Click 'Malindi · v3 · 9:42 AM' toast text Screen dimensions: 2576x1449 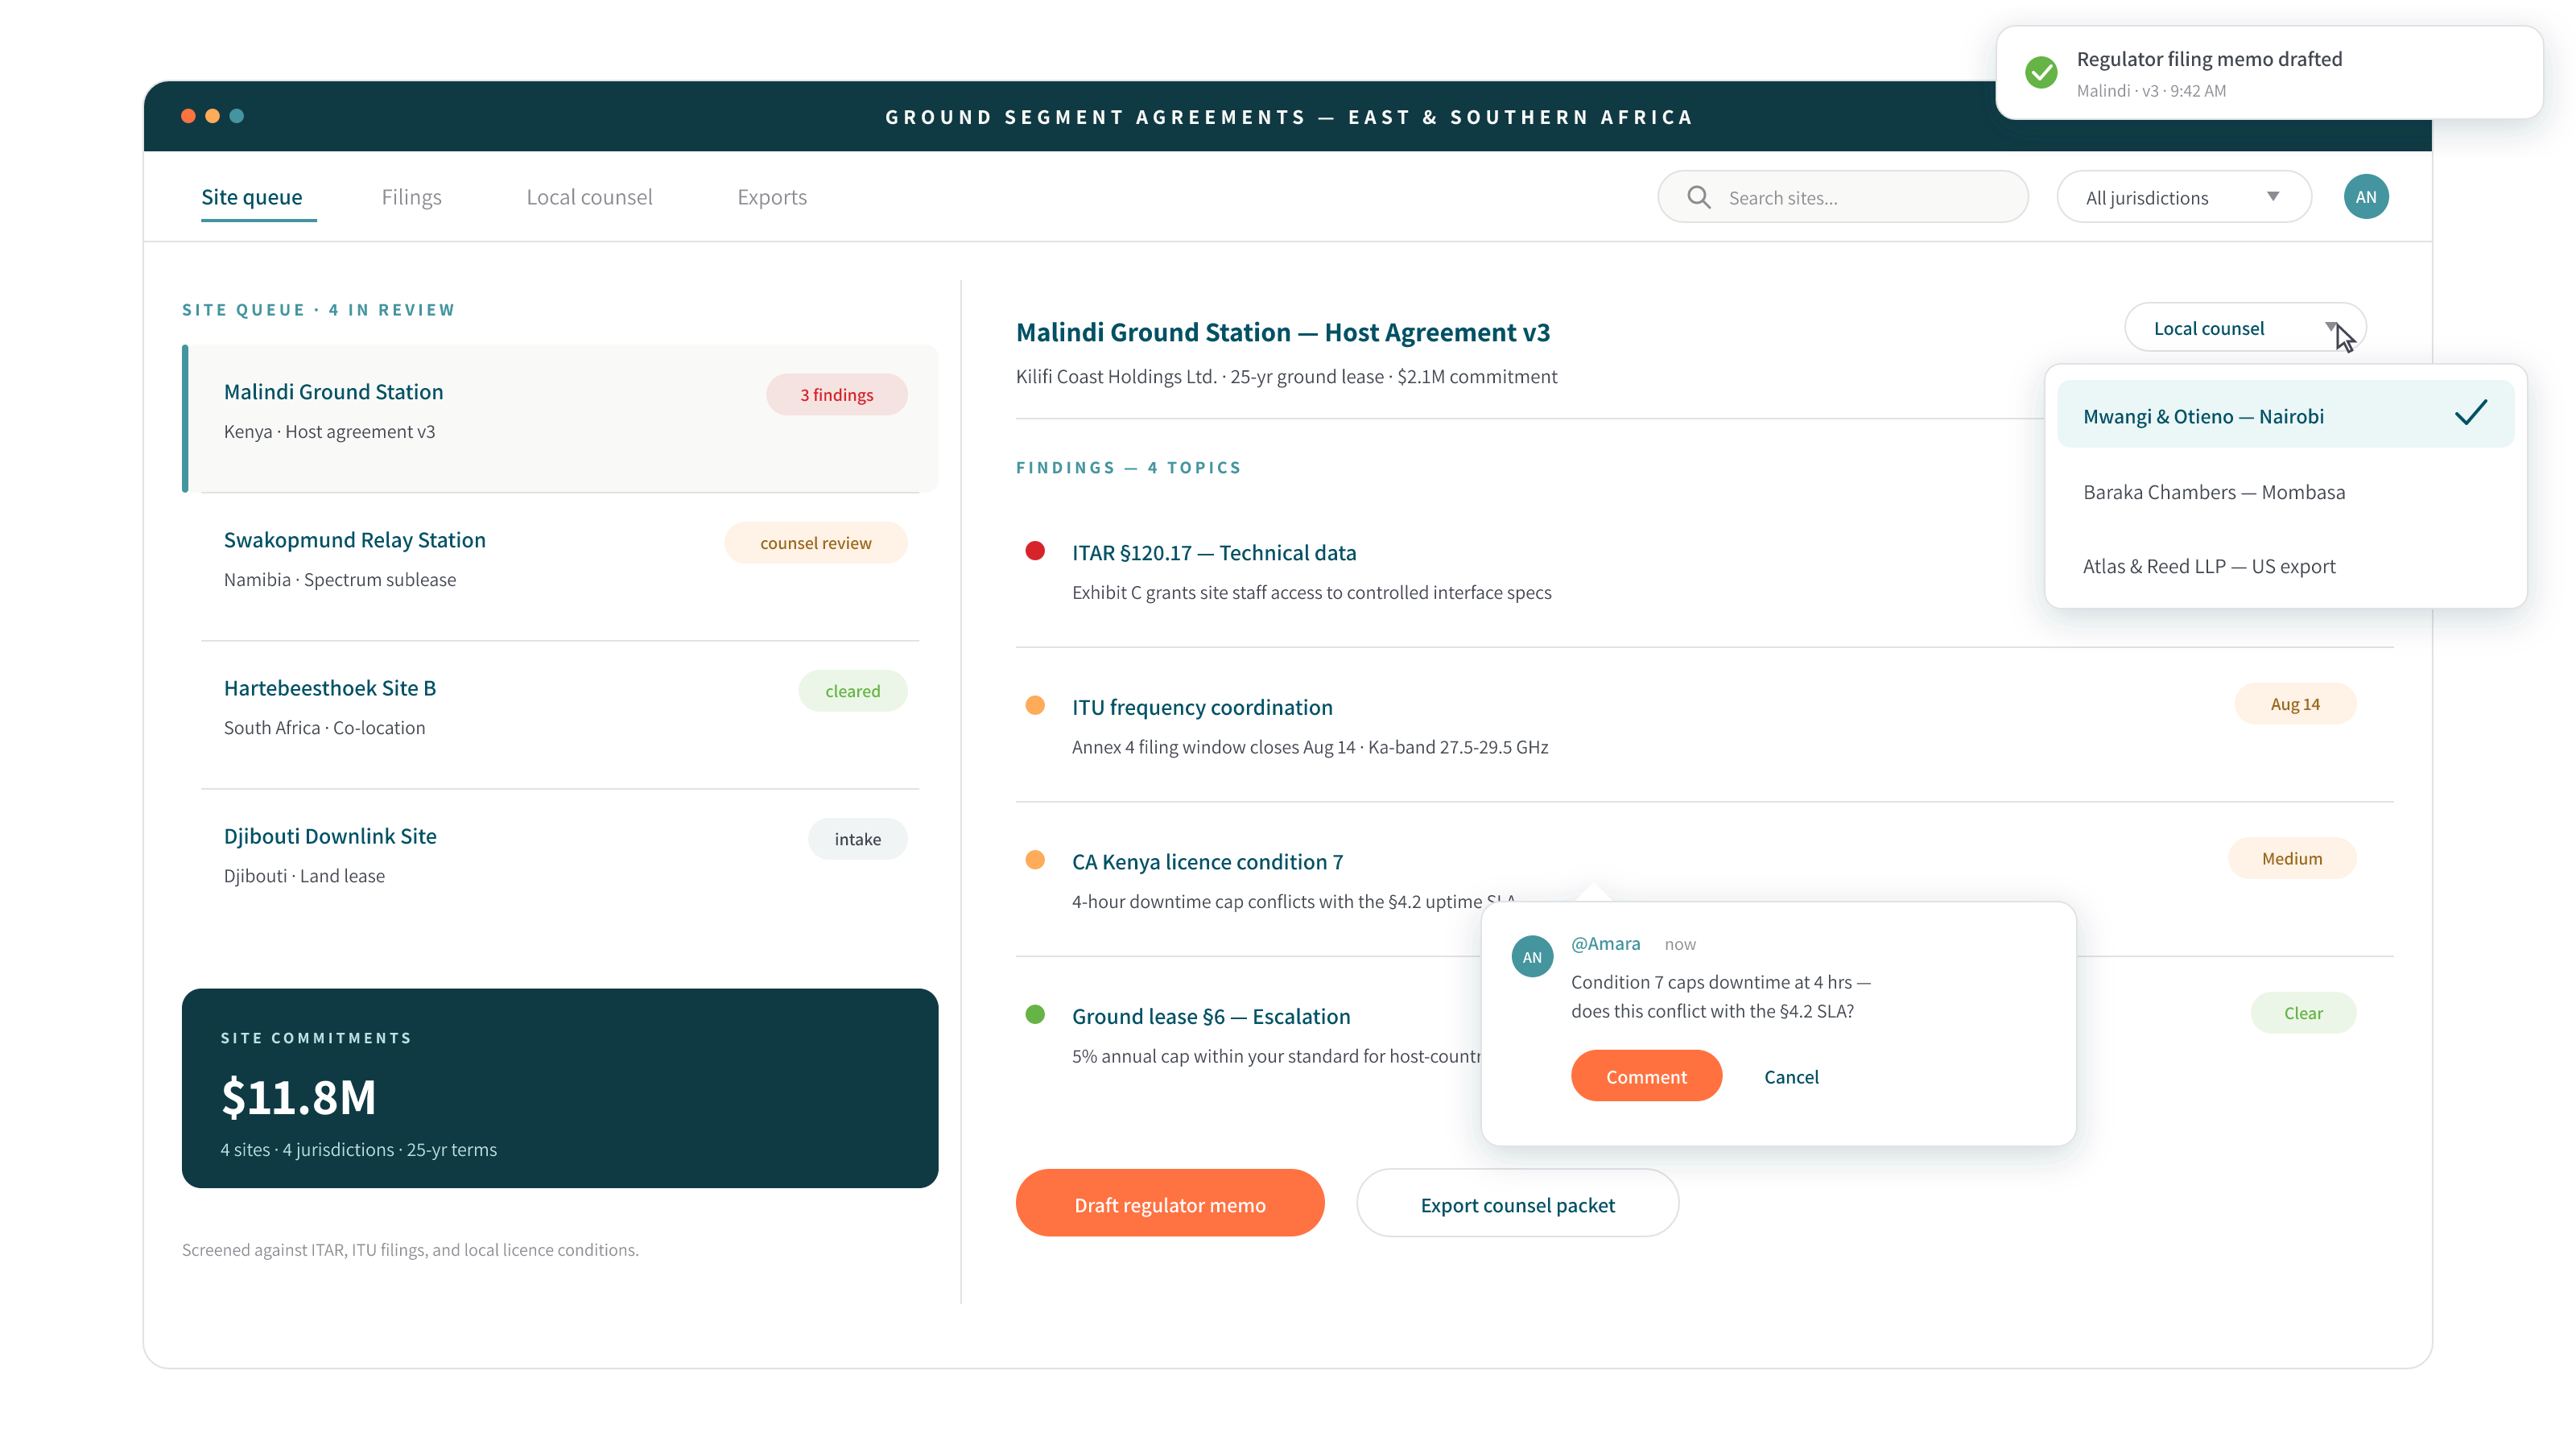tap(2151, 90)
